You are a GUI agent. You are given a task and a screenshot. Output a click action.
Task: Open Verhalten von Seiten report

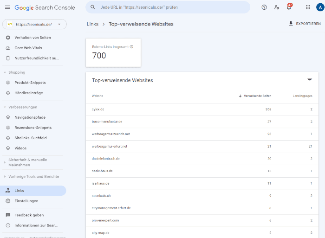pyautogui.click(x=33, y=38)
